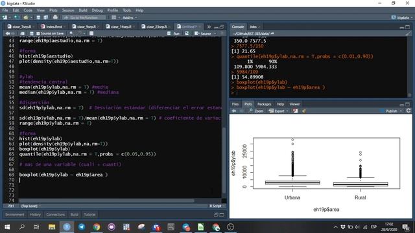The width and height of the screenshot is (415, 233).
Task: Open the Session menu
Action: tap(68, 10)
